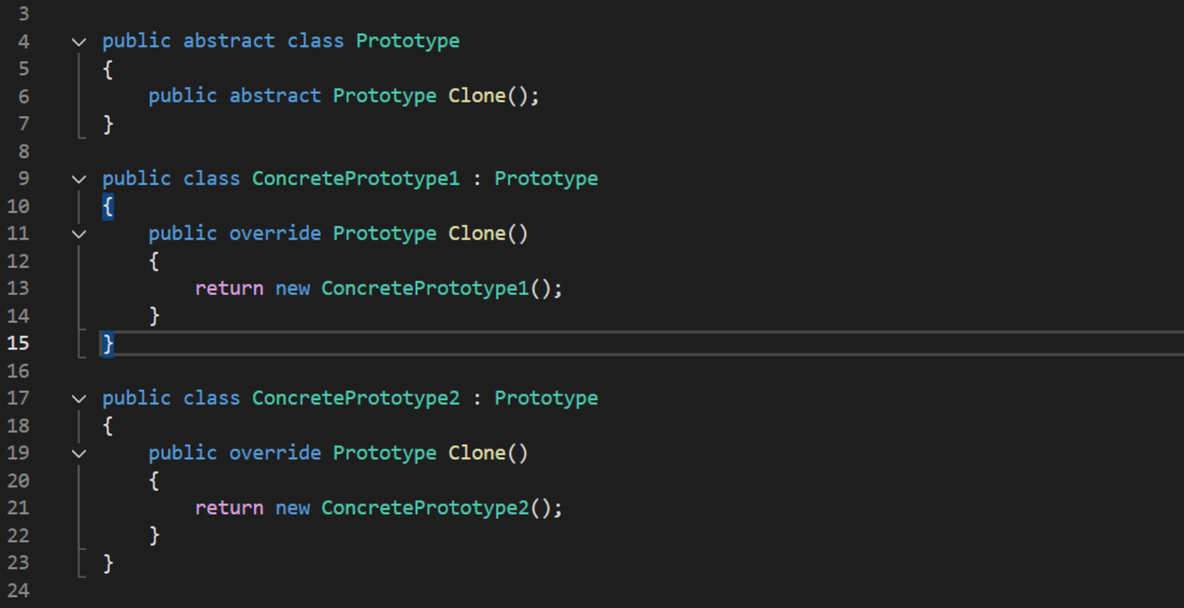
Task: Click the base type Prototype on line 17
Action: pos(546,398)
